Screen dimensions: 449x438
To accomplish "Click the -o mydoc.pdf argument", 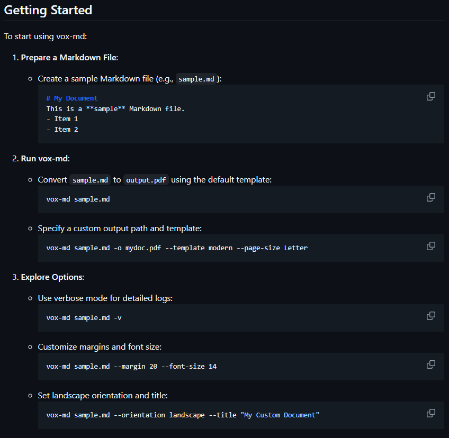I will tap(139, 248).
